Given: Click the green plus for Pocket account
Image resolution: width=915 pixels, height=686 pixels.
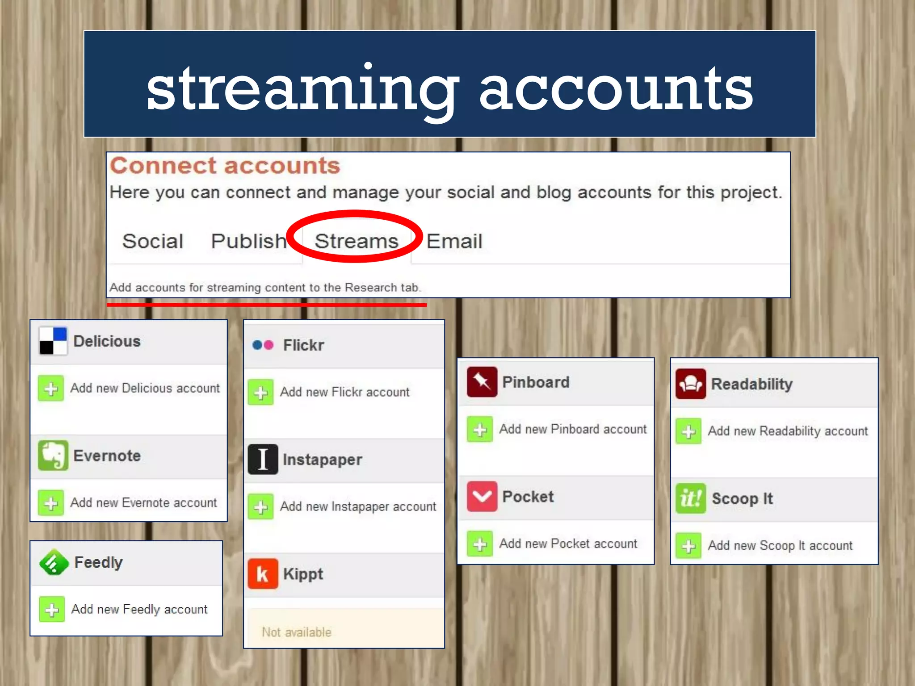Looking at the screenshot, I should [480, 544].
